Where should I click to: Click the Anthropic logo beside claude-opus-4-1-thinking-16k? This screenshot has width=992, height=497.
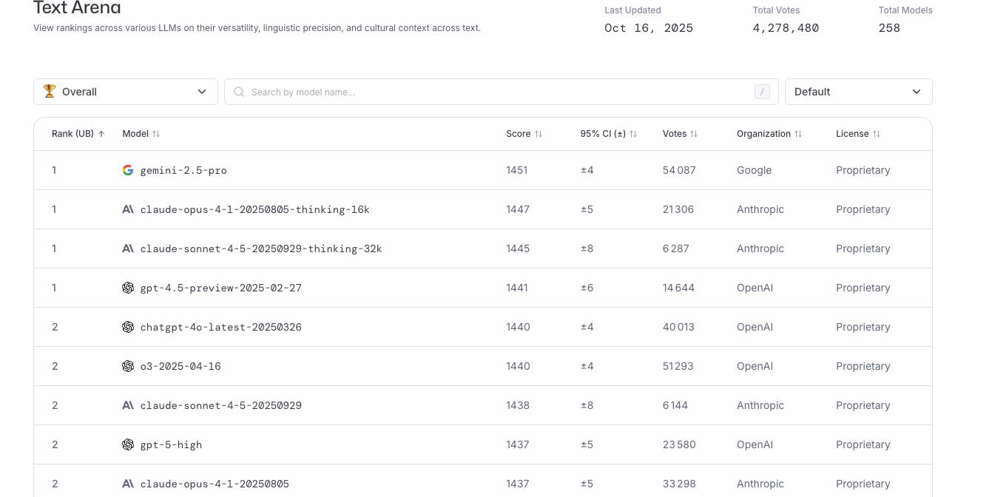click(128, 209)
